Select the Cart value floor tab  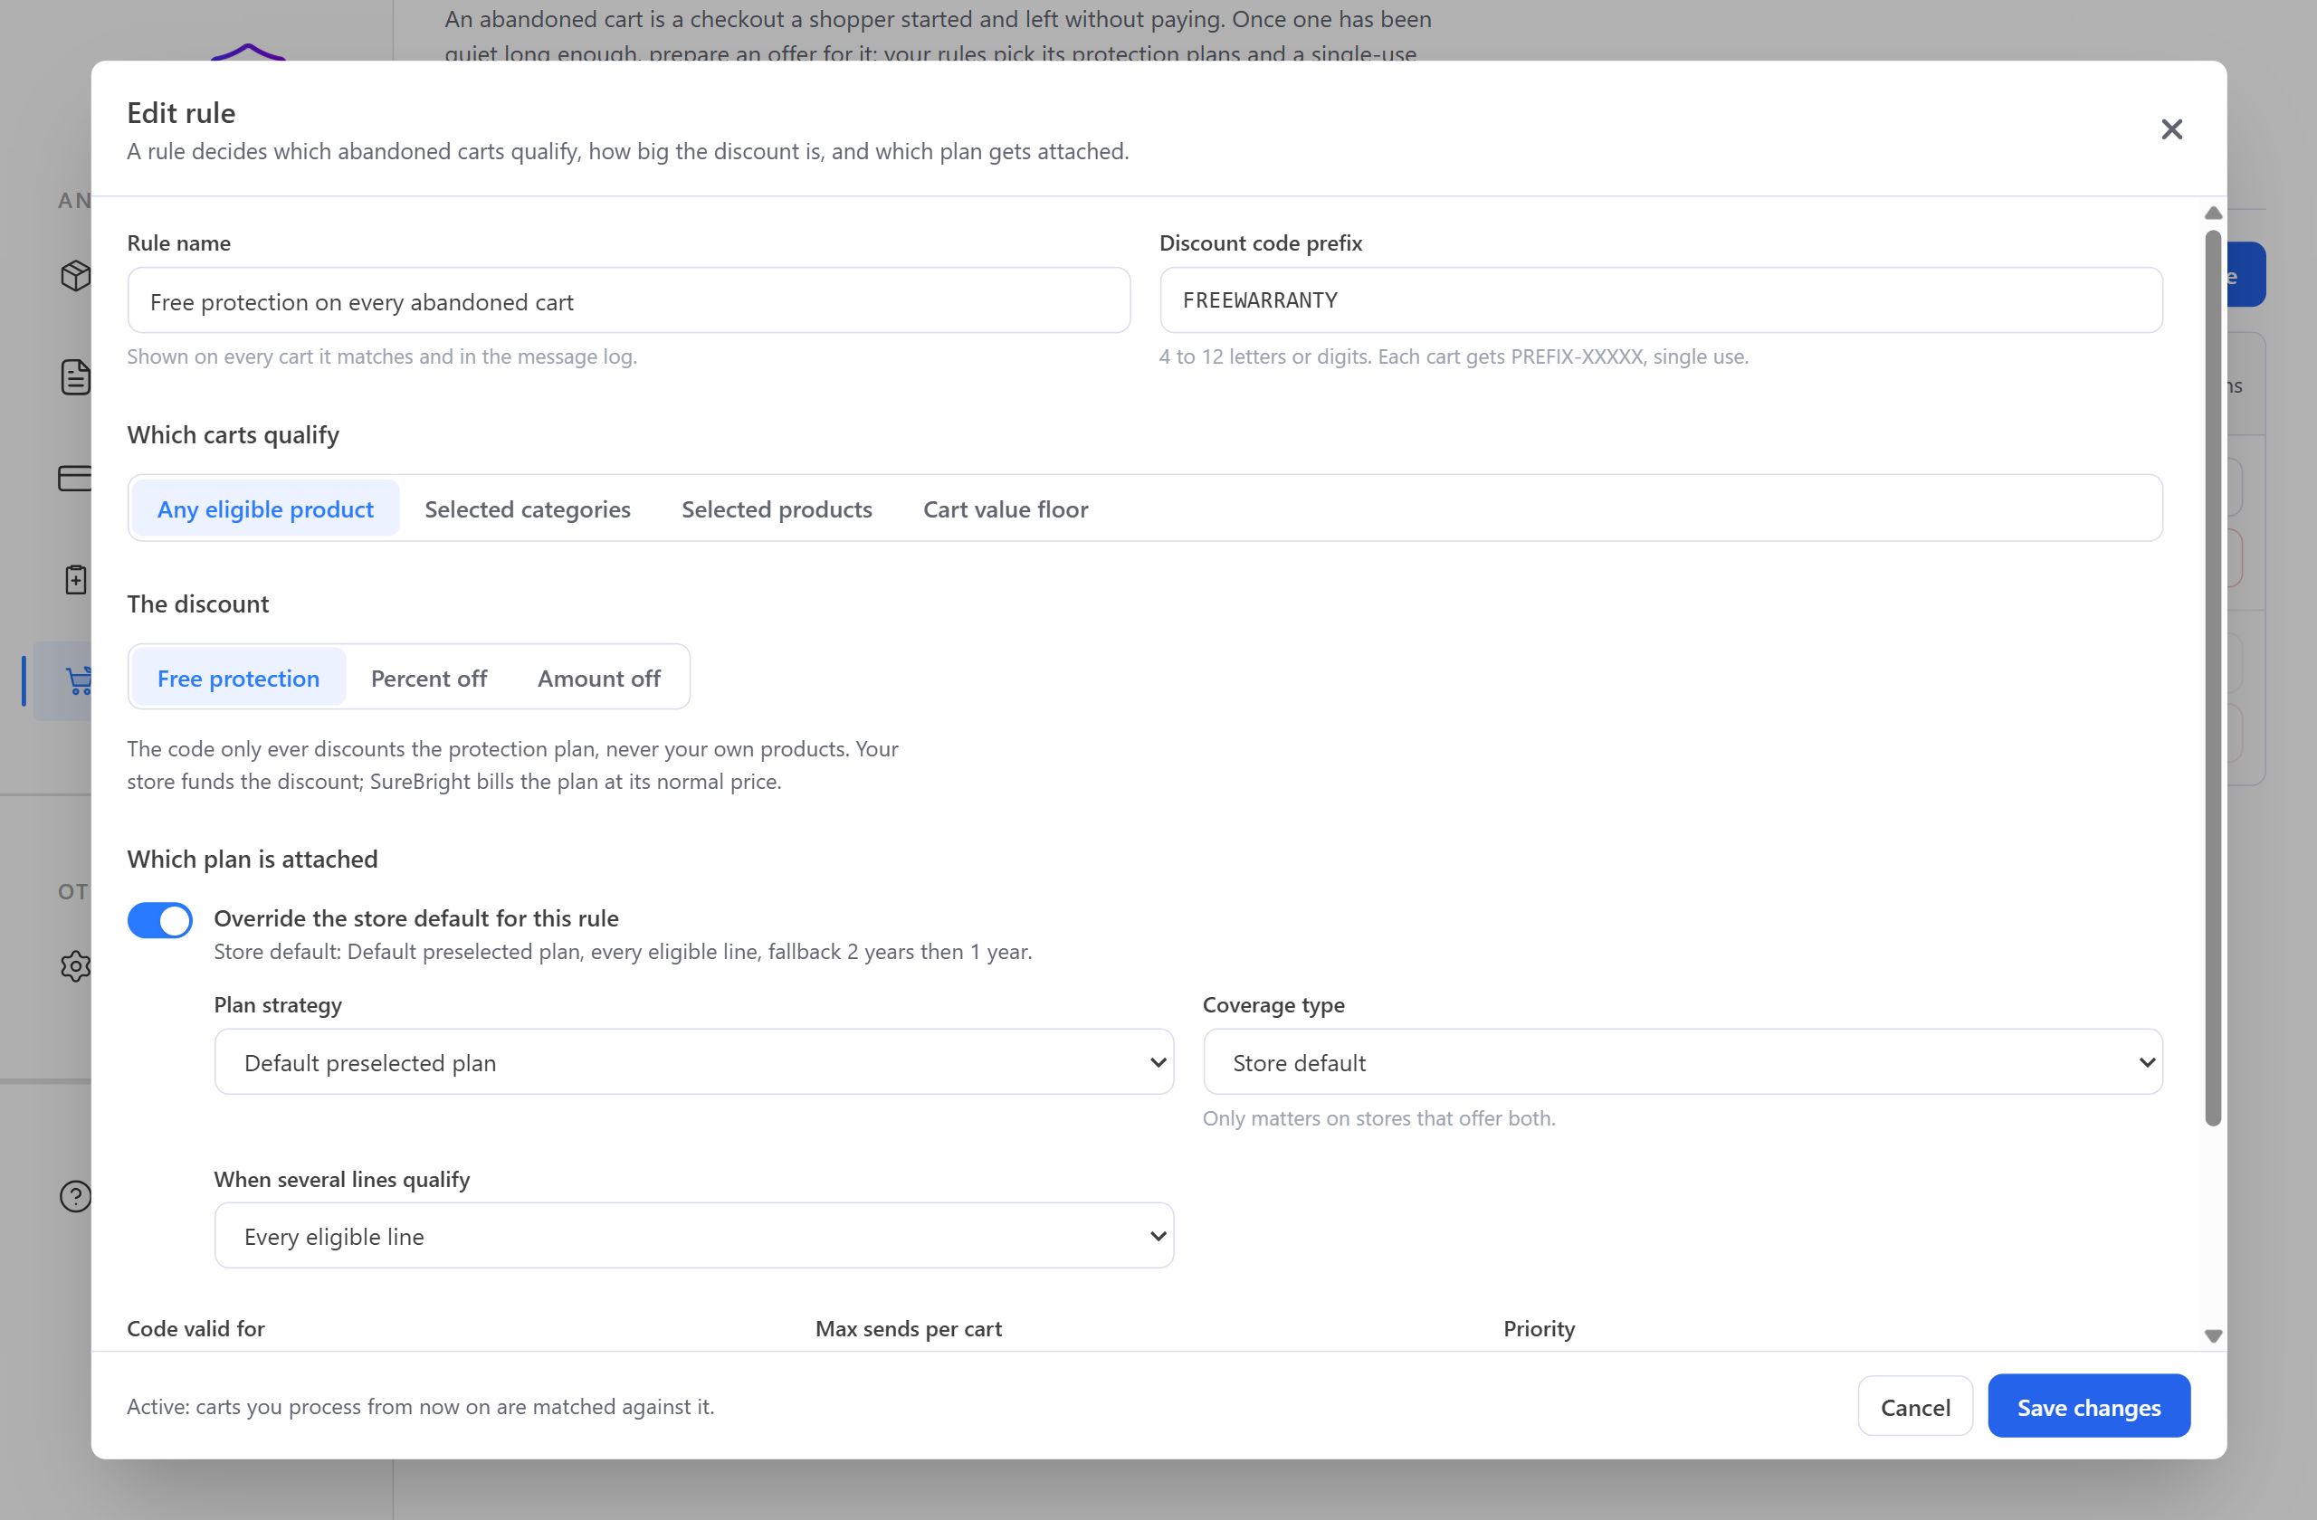(1005, 508)
